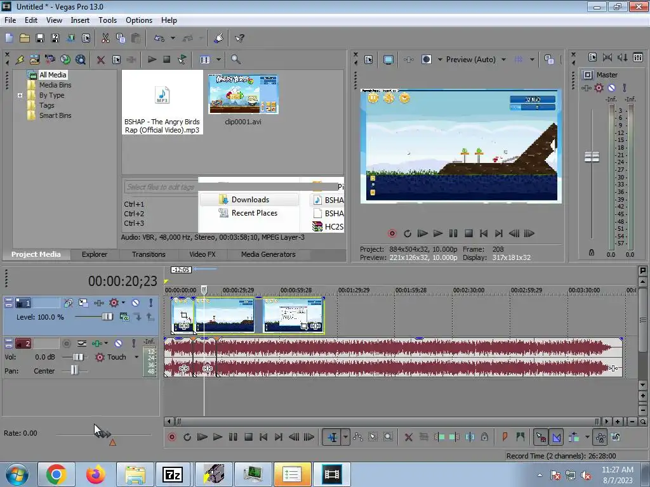Open the Views dropdown arrow in Project Media
The width and height of the screenshot is (650, 487).
coord(218,60)
